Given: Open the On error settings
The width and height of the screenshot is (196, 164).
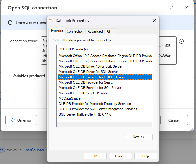Looking at the screenshot, I should pos(21,120).
